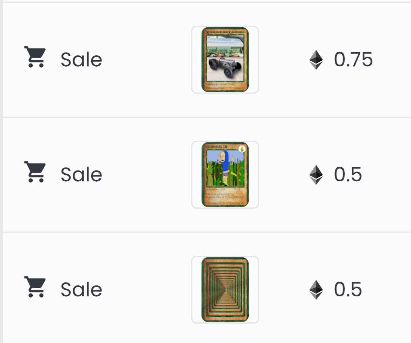Select the 0.75 price value
The image size is (411, 343).
[353, 60]
